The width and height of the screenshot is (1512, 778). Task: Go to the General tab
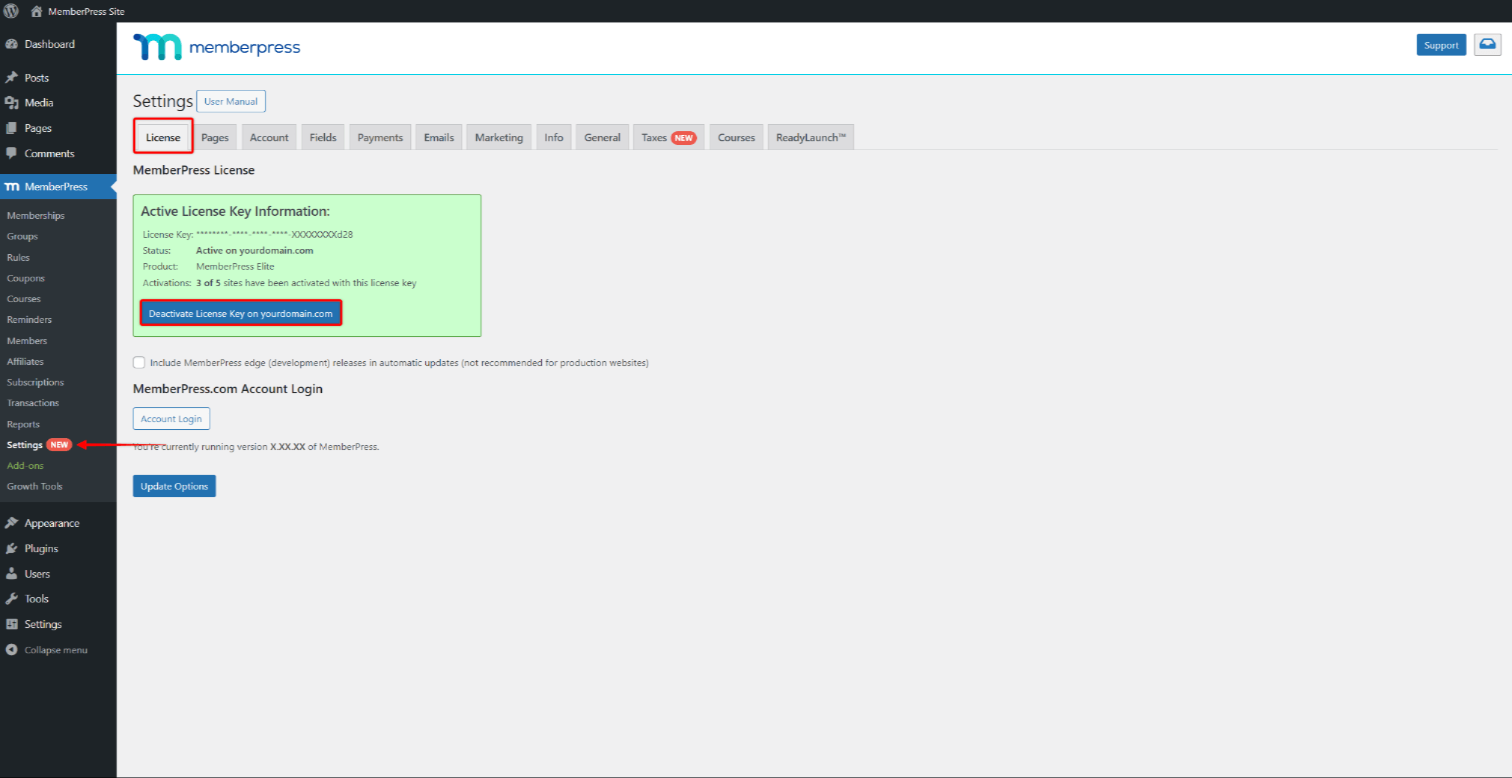(x=602, y=137)
